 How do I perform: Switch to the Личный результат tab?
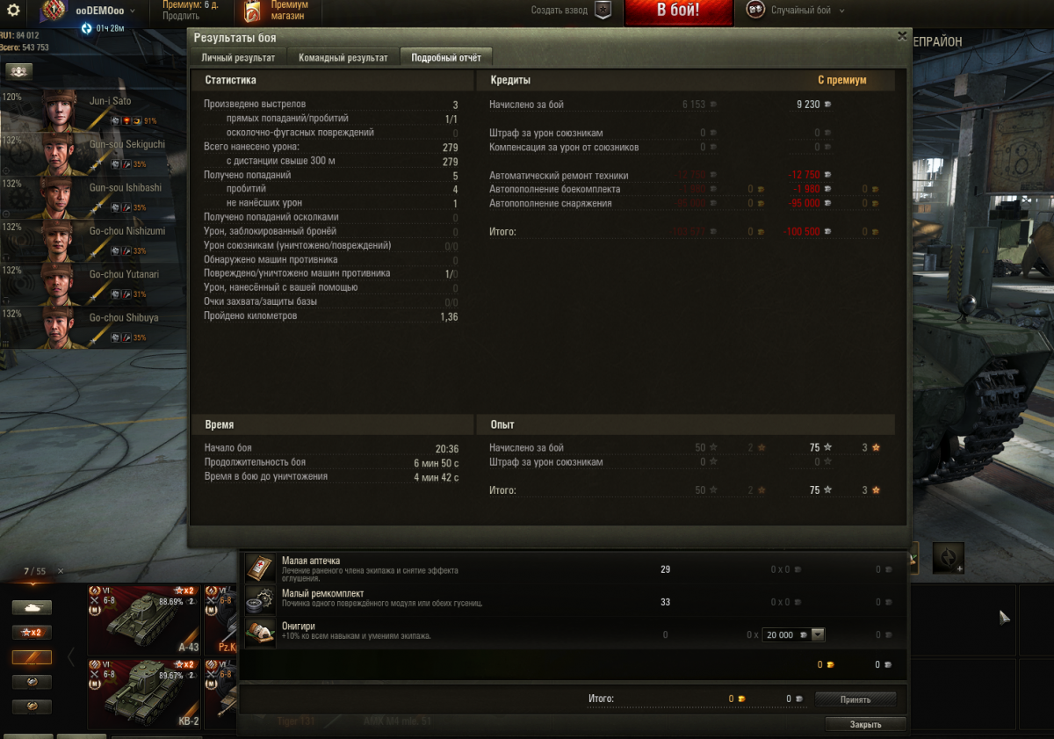pyautogui.click(x=238, y=58)
